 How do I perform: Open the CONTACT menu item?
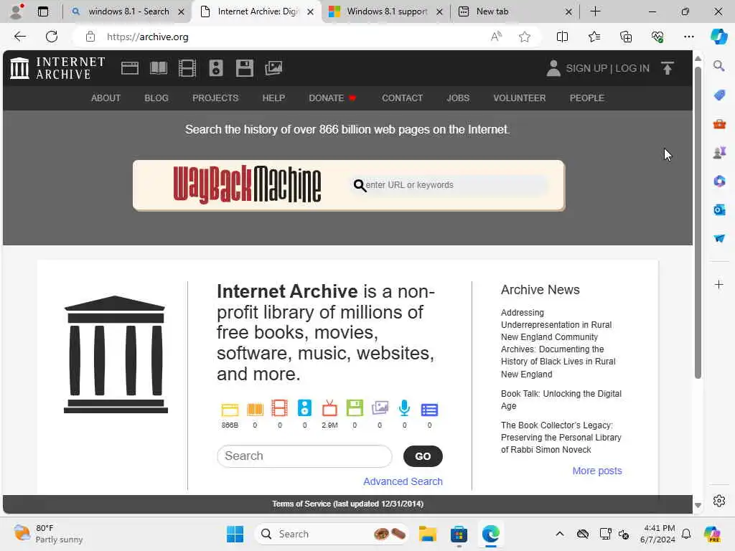pos(402,98)
